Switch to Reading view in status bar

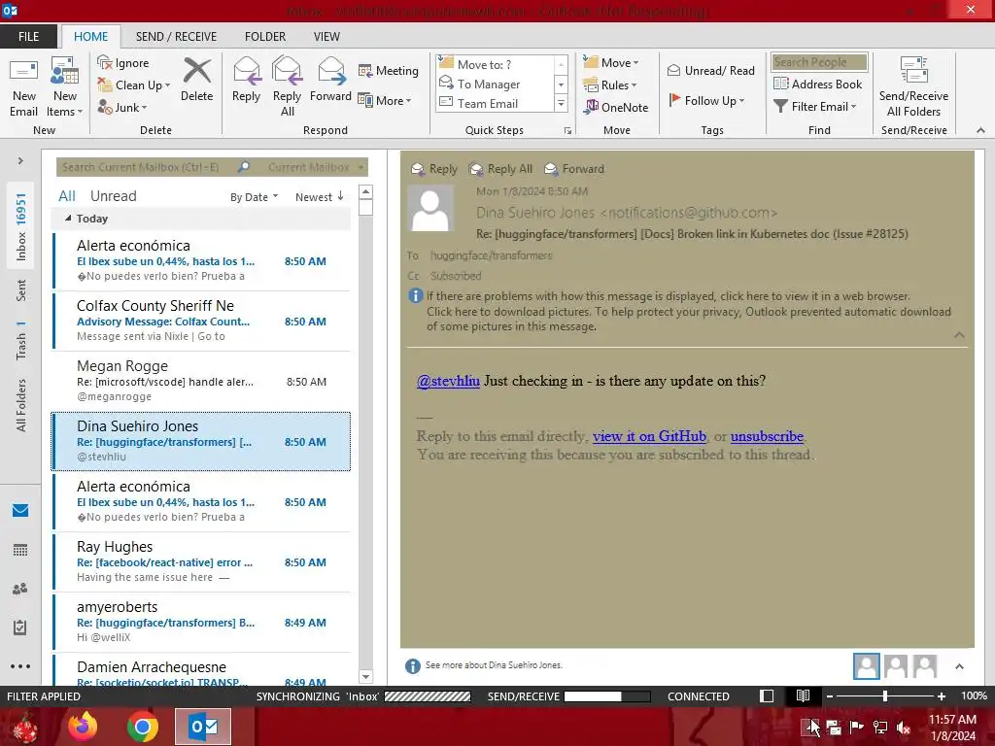tap(803, 695)
